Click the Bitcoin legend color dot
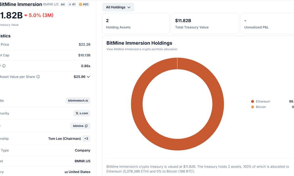The height and width of the screenshot is (176, 294). coord(253,107)
